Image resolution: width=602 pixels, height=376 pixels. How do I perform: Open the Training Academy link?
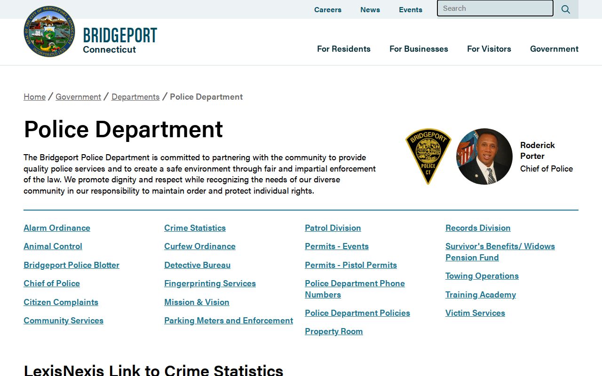pos(481,295)
